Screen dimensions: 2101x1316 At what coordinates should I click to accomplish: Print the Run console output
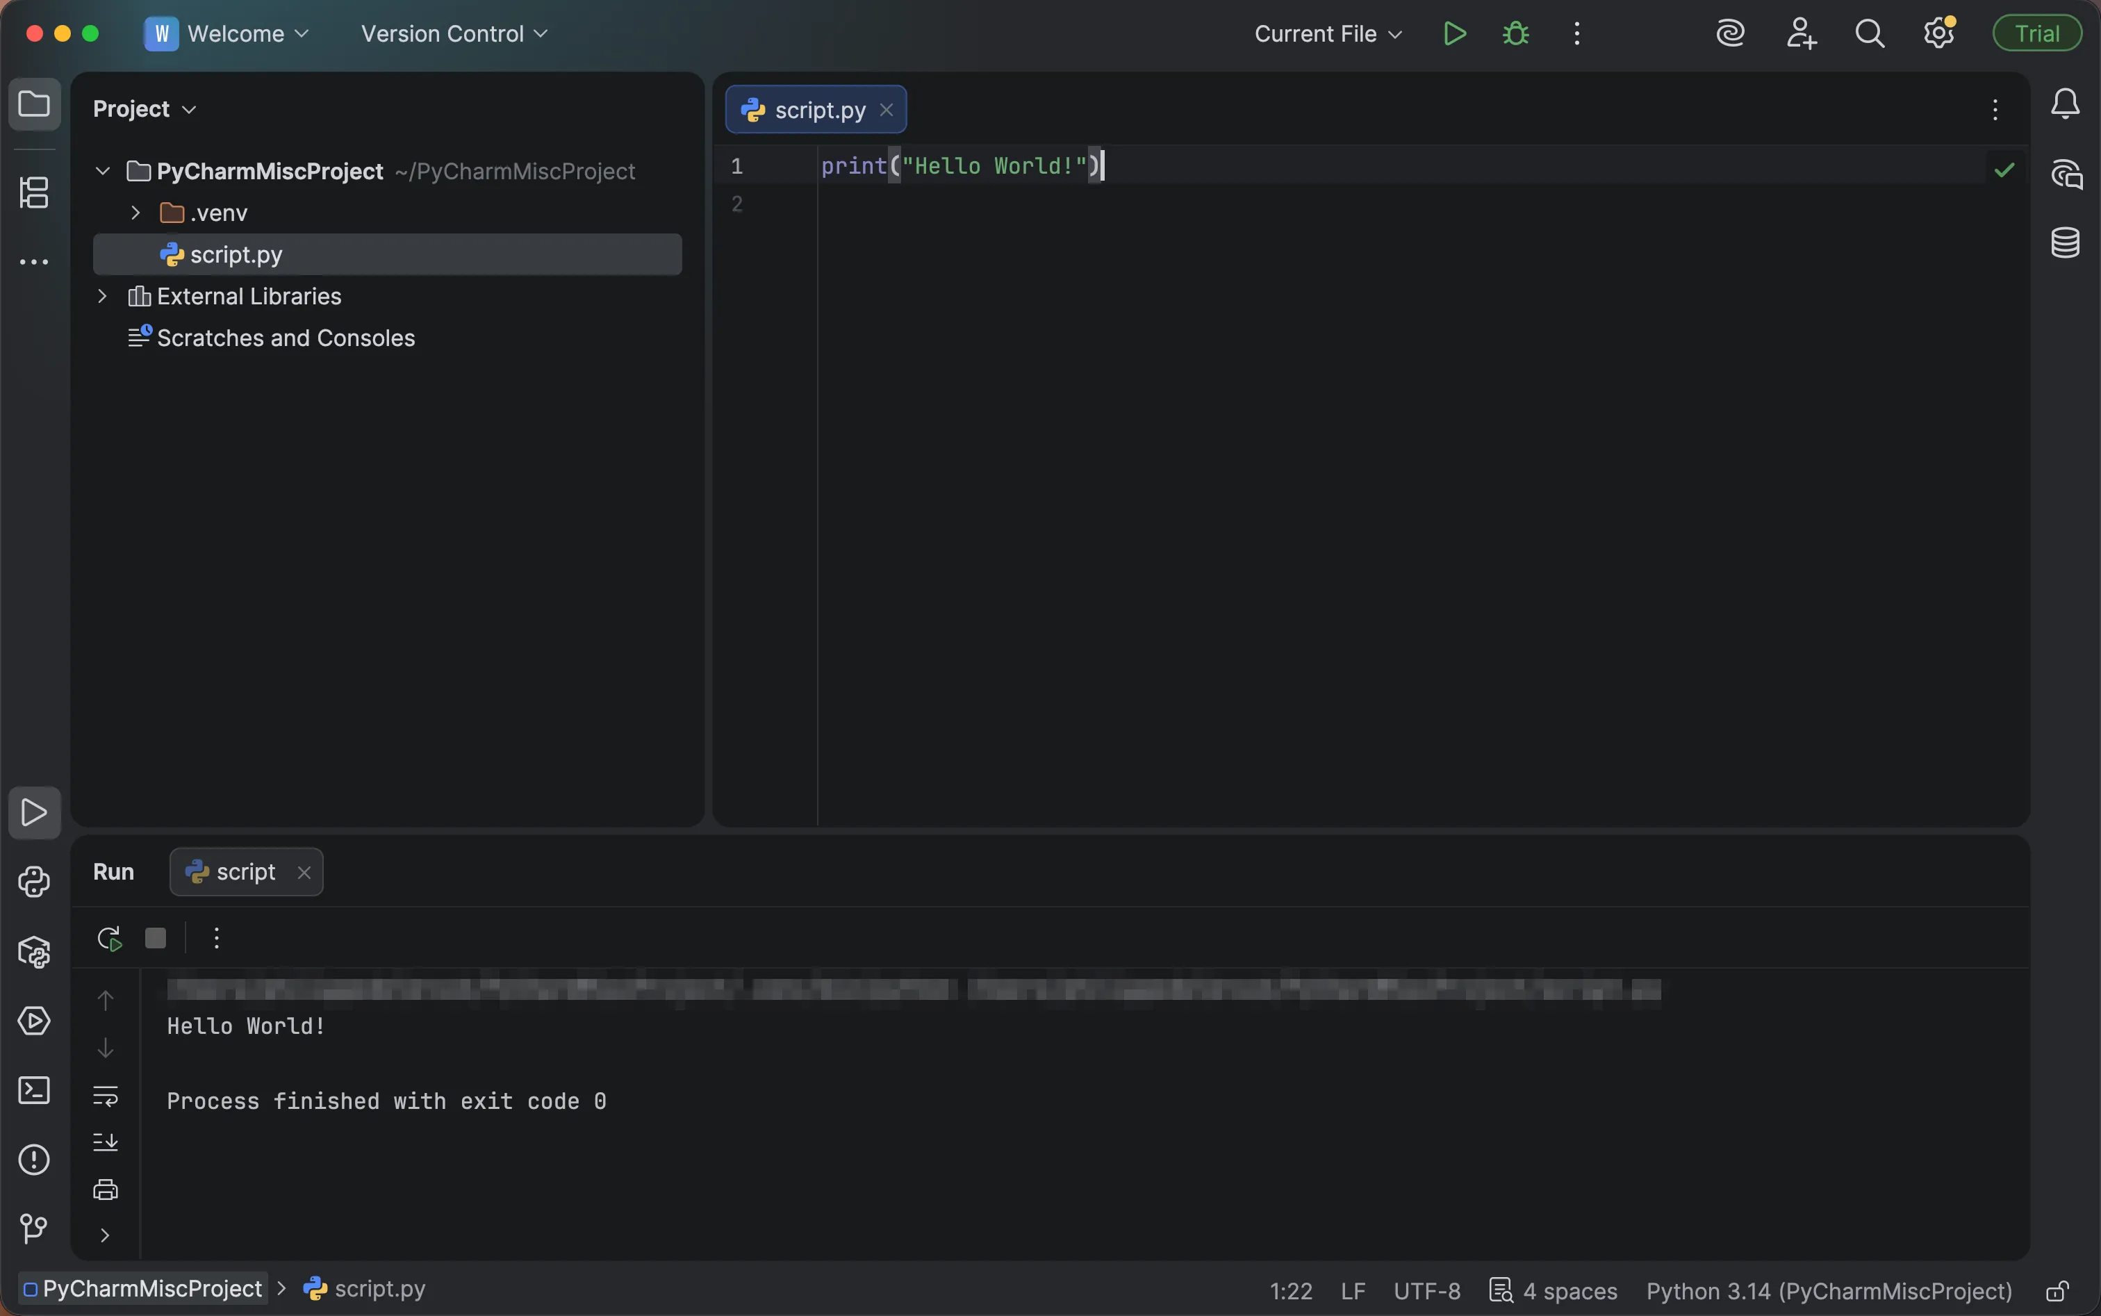click(x=106, y=1189)
